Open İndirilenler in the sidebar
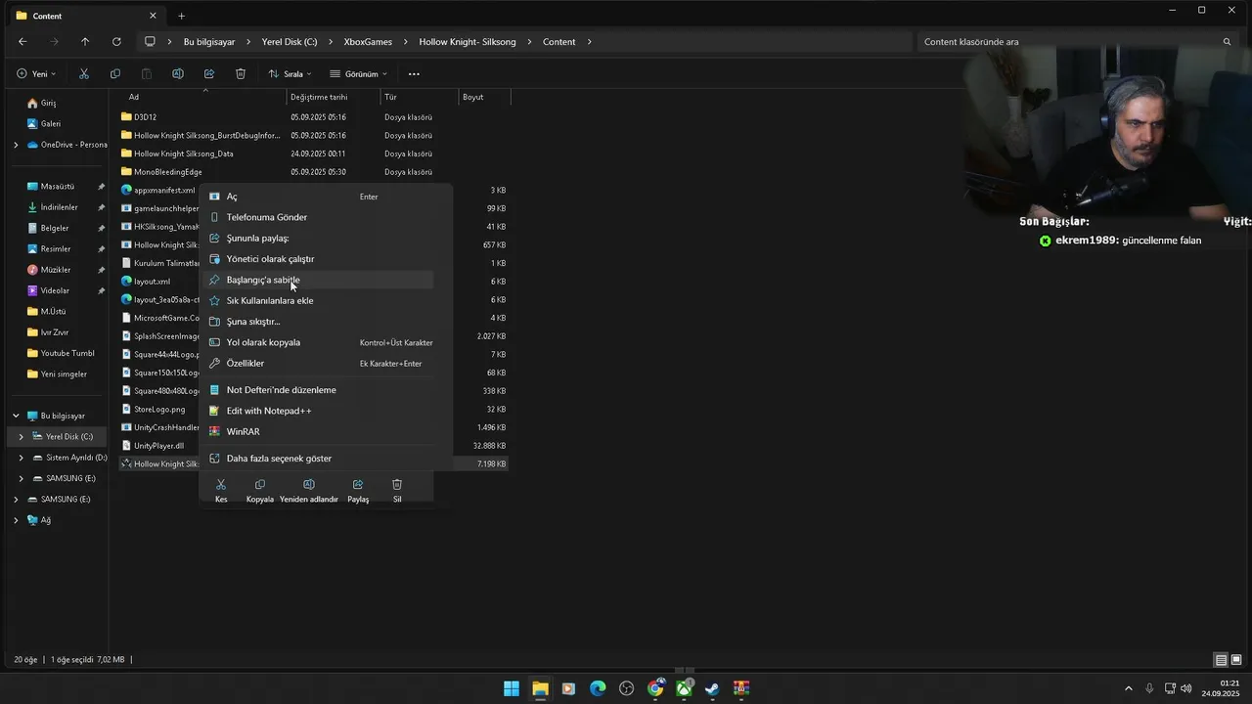Image resolution: width=1252 pixels, height=704 pixels. point(59,207)
